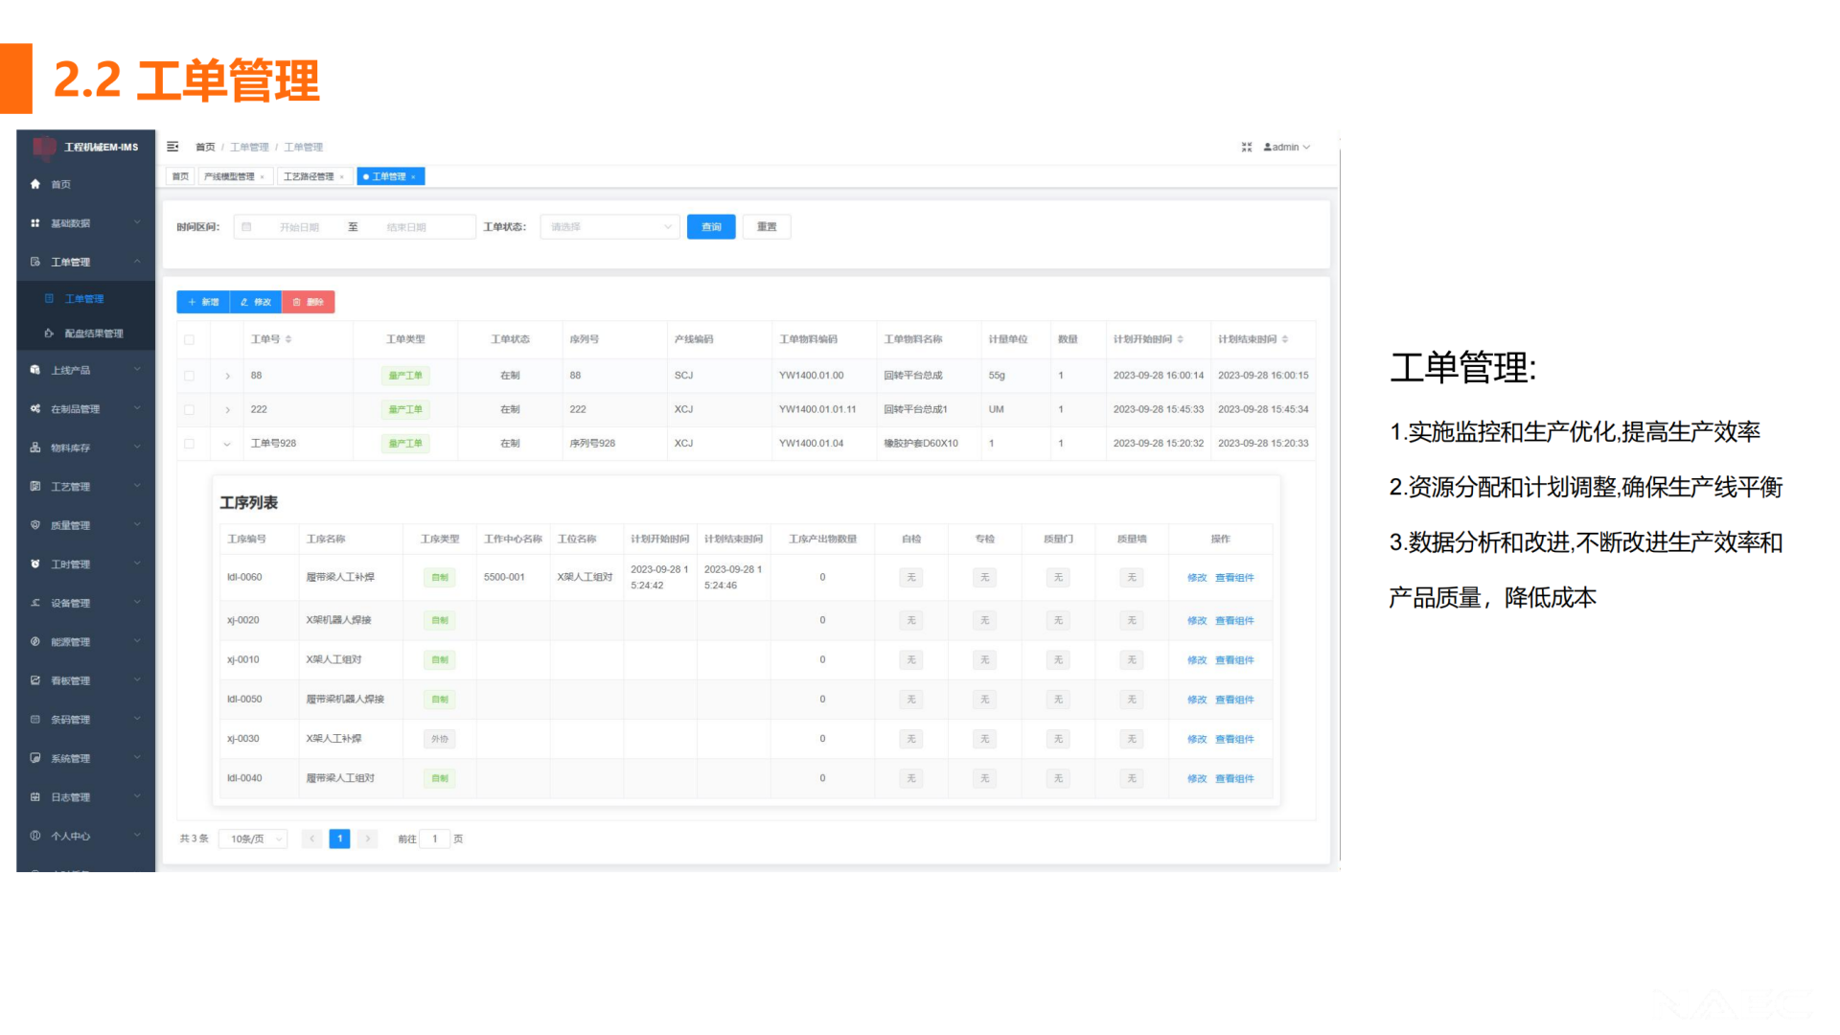Viewport: 1840px width, 1035px height.
Task: Collapse the 工单管理 sidebar menu
Action: coord(86,262)
